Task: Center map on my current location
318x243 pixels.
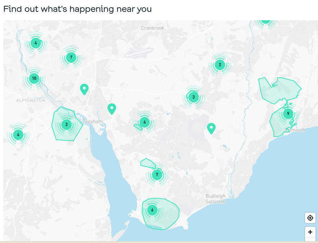Action: pyautogui.click(x=310, y=218)
